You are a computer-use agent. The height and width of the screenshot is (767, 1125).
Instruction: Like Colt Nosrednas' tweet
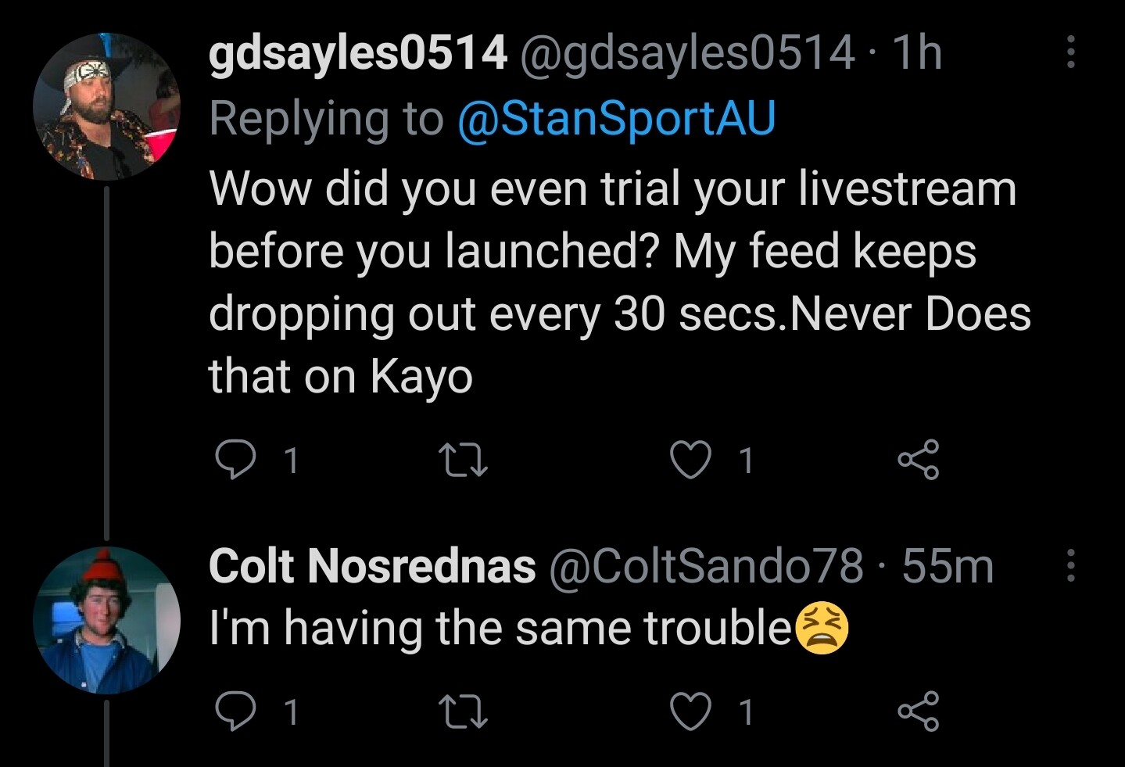coord(691,711)
